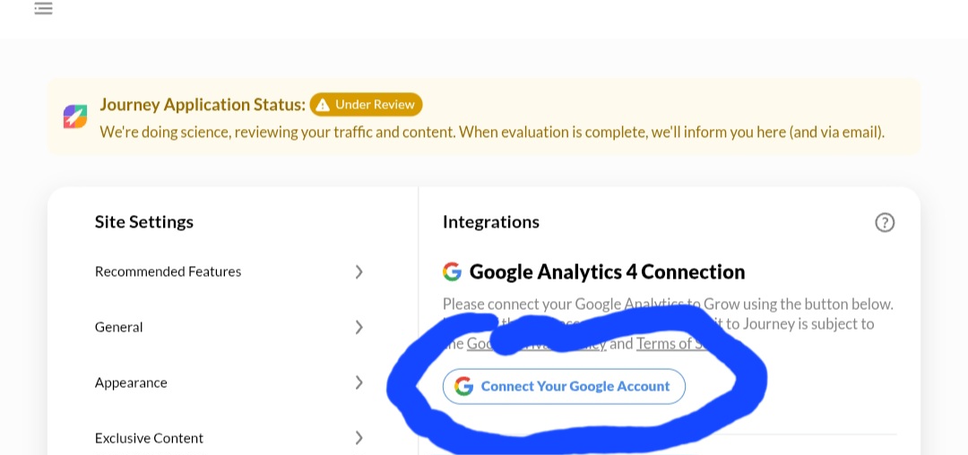The width and height of the screenshot is (968, 455).
Task: Click the Google G icon inside the connect button
Action: (463, 386)
